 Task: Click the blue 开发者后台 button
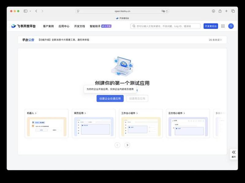click(211, 26)
